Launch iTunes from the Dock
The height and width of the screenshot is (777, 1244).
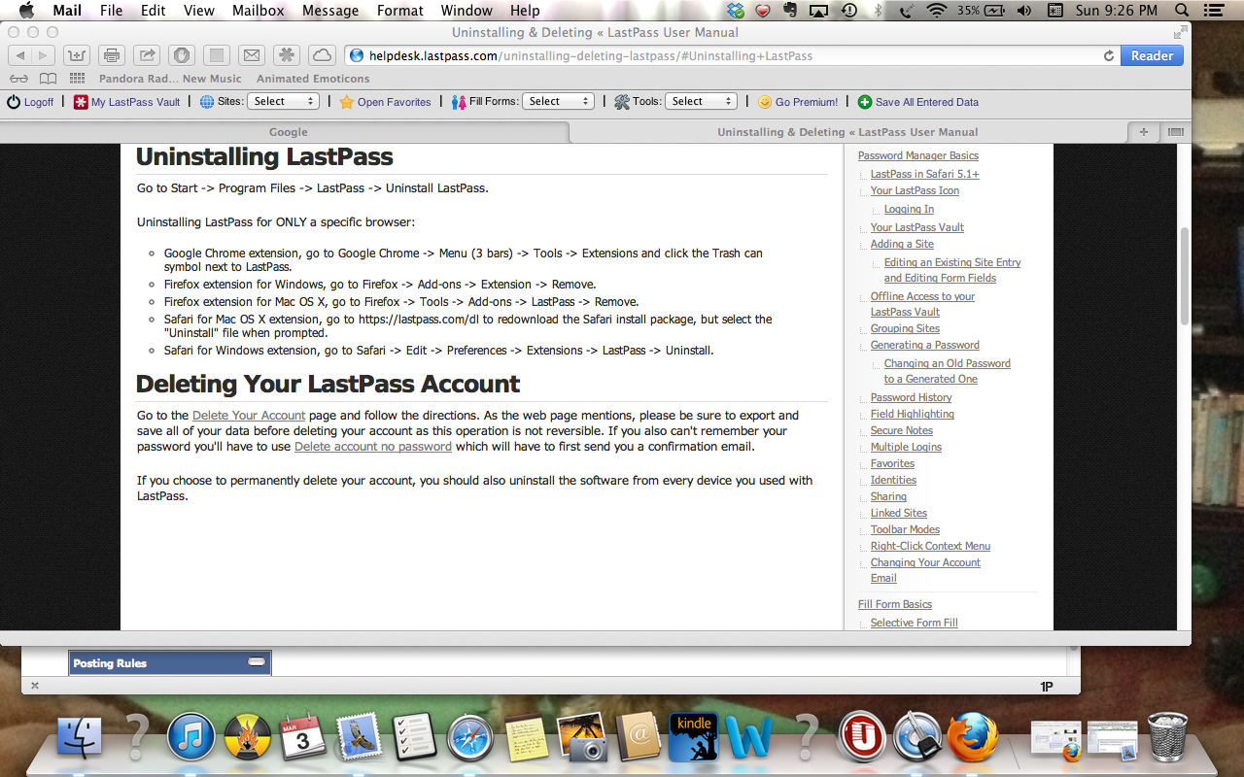[x=191, y=738]
